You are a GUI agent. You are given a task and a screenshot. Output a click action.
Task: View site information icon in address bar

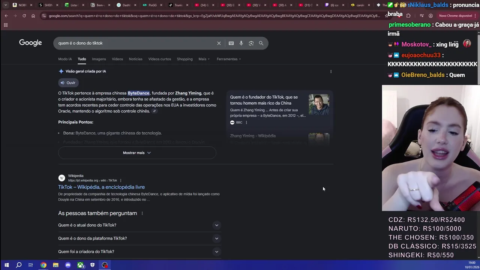coord(44,16)
